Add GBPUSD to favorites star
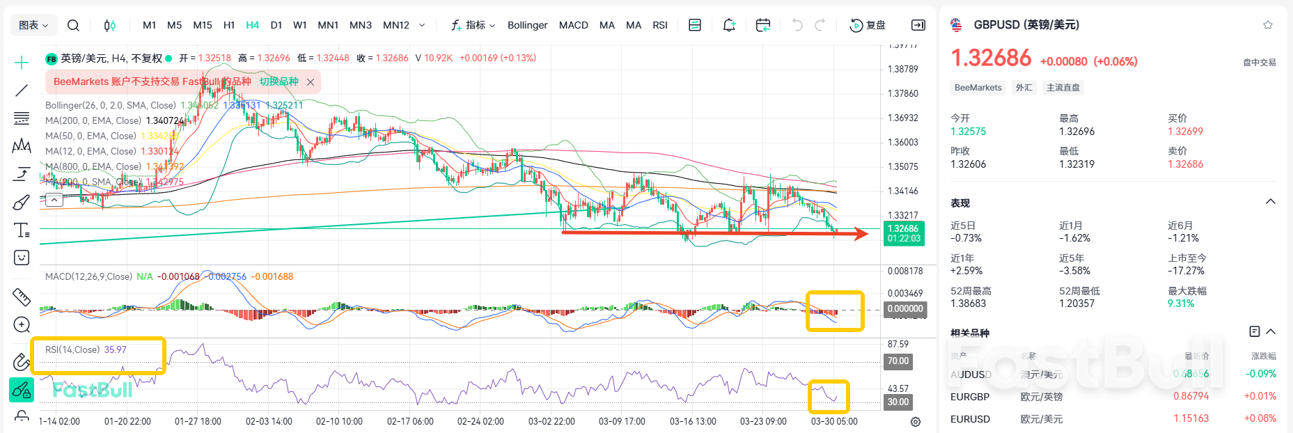 1268,25
